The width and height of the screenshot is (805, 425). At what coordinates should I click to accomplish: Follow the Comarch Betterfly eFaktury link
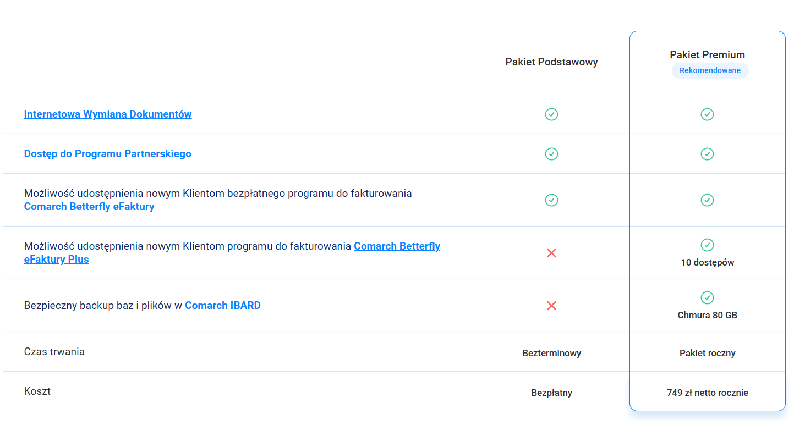(x=89, y=207)
